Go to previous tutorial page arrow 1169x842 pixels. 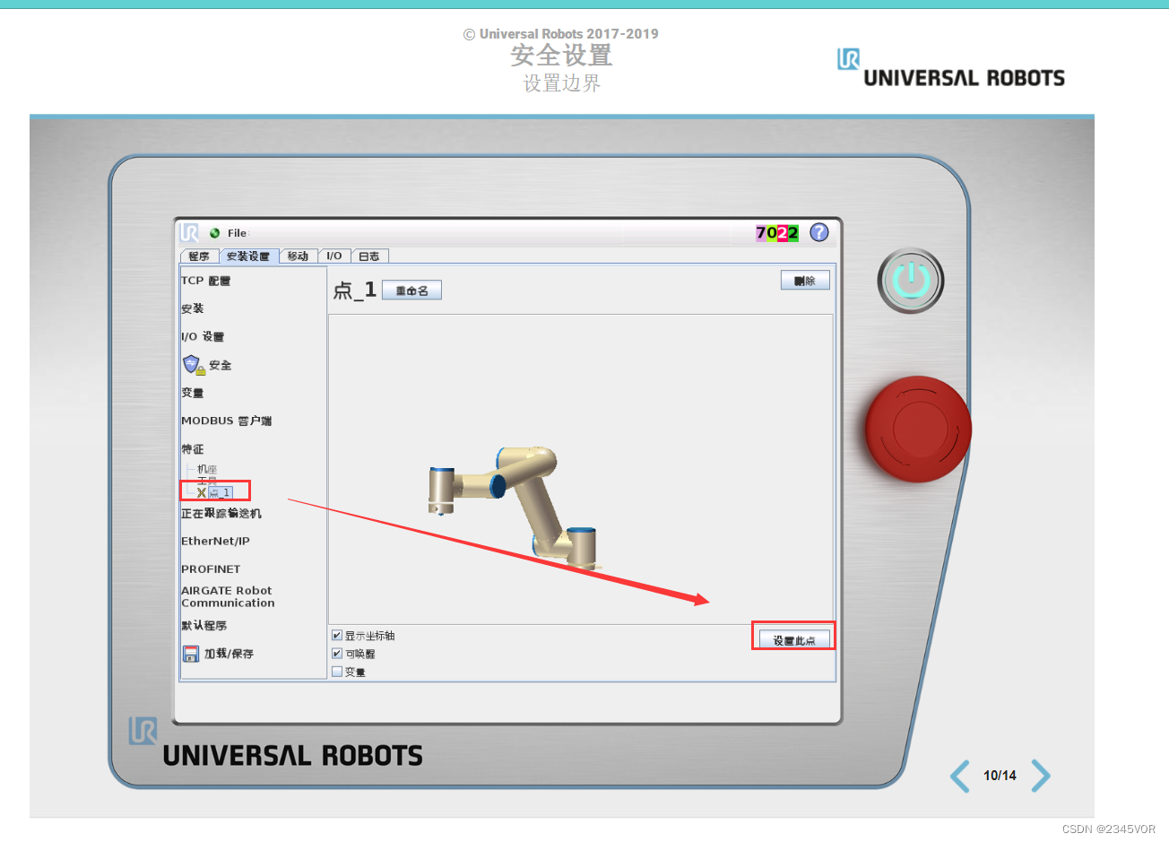[x=960, y=776]
